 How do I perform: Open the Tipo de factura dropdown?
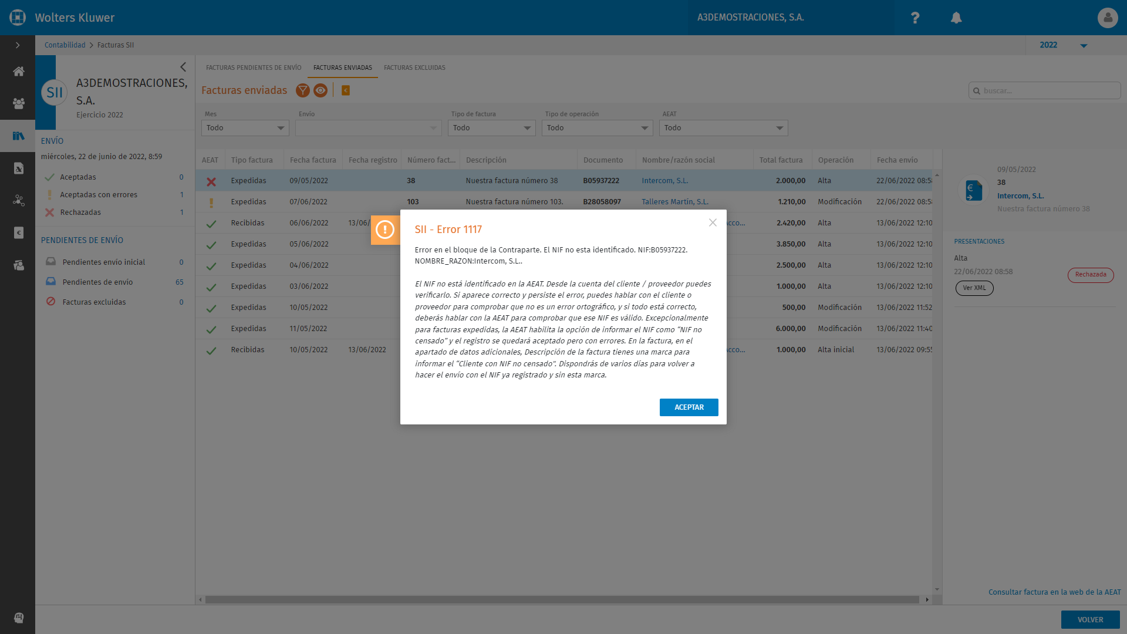(492, 128)
